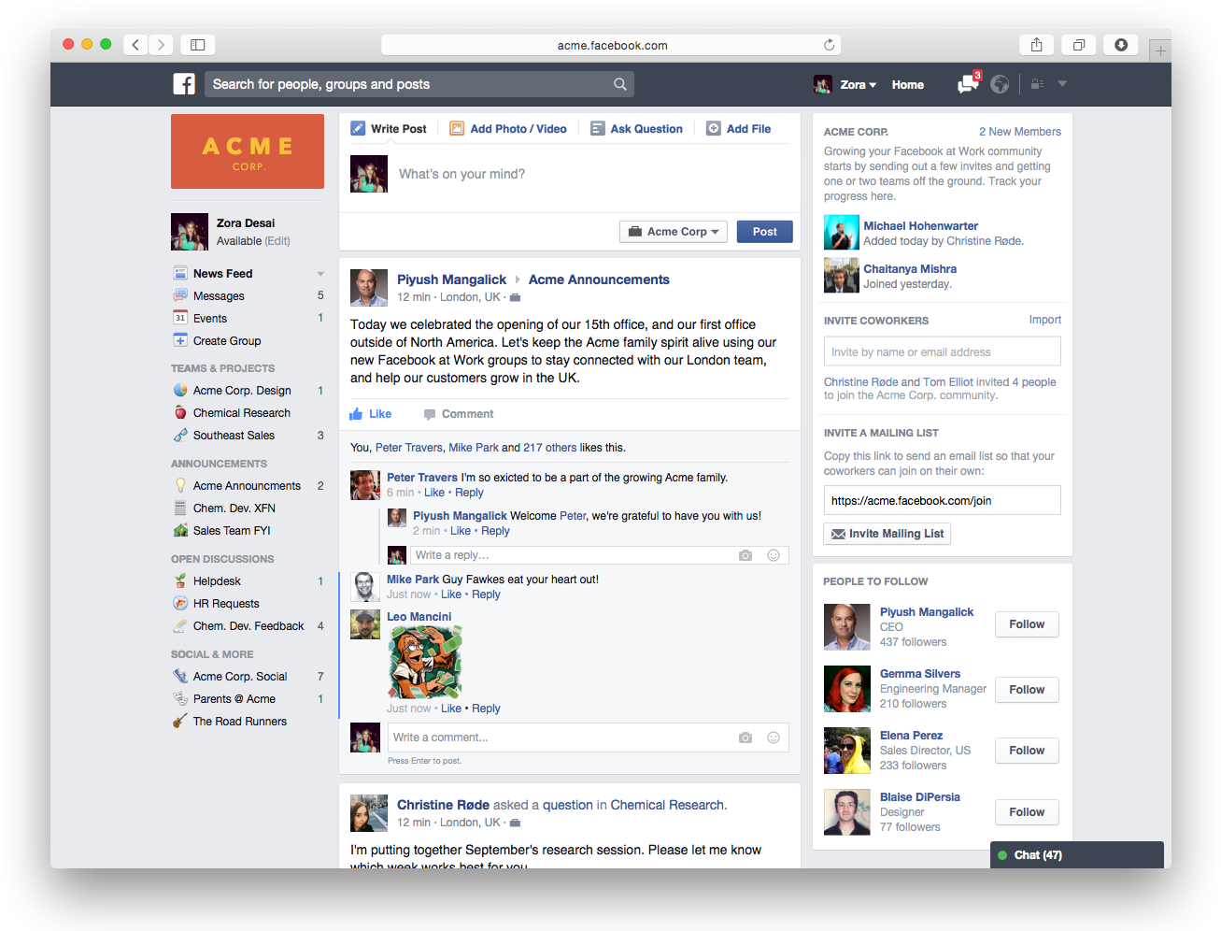Open the Acme Corp audience dropdown

(x=674, y=232)
